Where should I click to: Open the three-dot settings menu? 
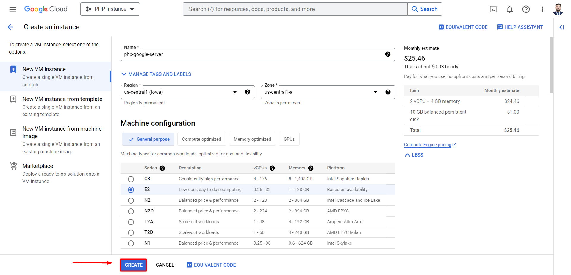tap(542, 9)
